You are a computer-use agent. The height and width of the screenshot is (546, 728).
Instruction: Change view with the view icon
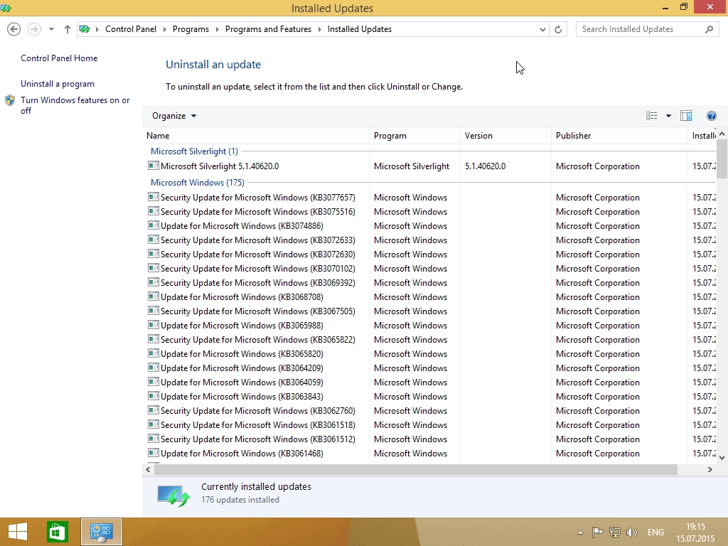(x=651, y=116)
